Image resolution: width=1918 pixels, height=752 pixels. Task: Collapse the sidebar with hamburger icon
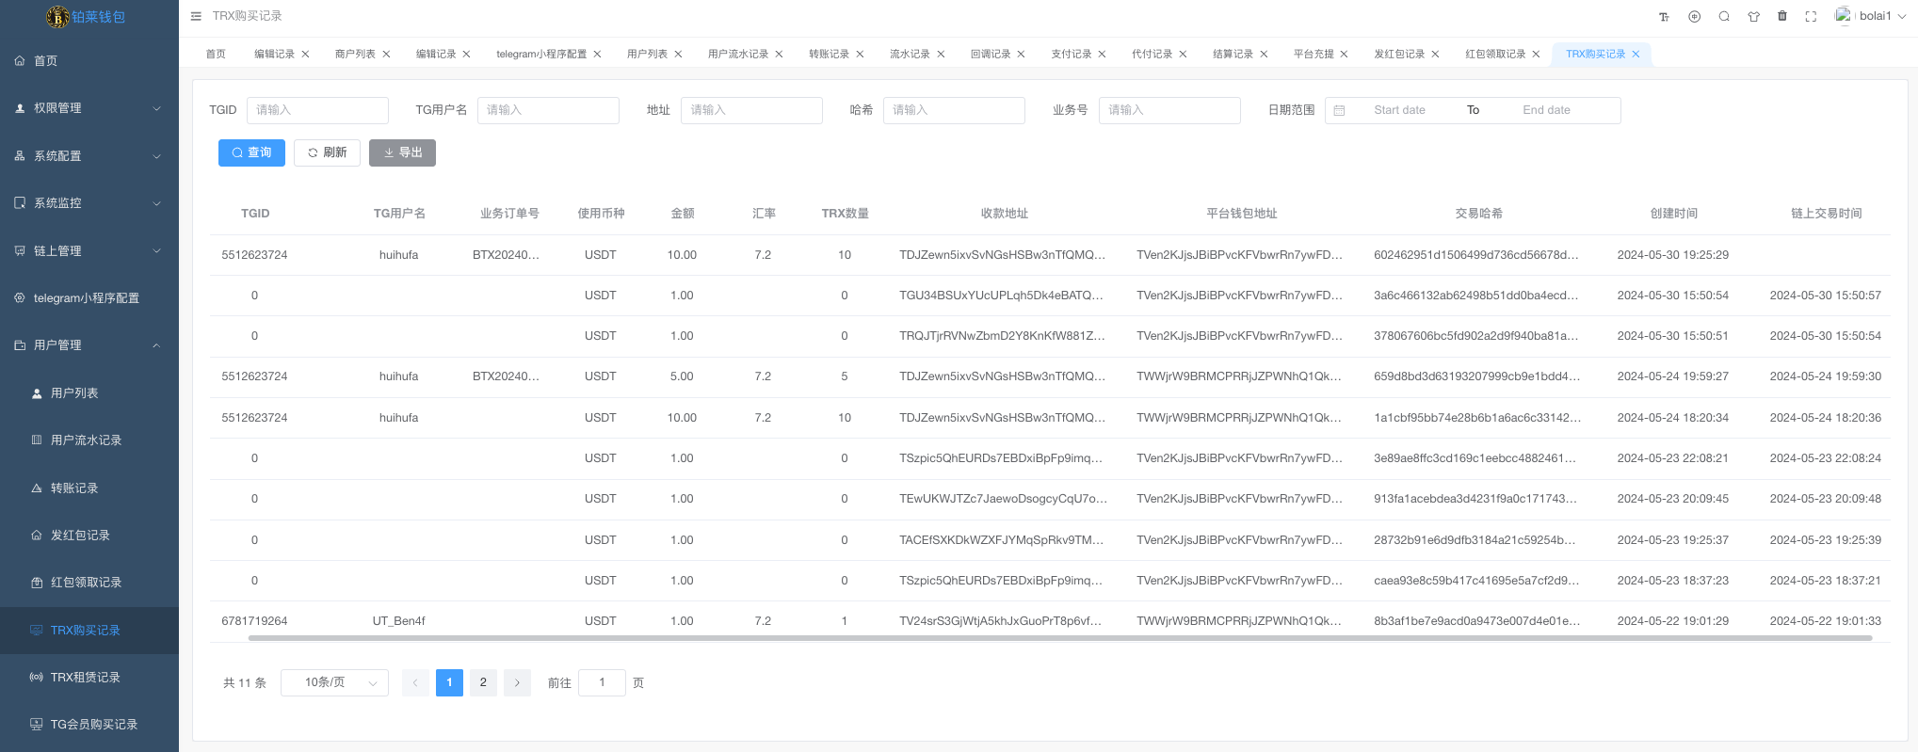[196, 16]
